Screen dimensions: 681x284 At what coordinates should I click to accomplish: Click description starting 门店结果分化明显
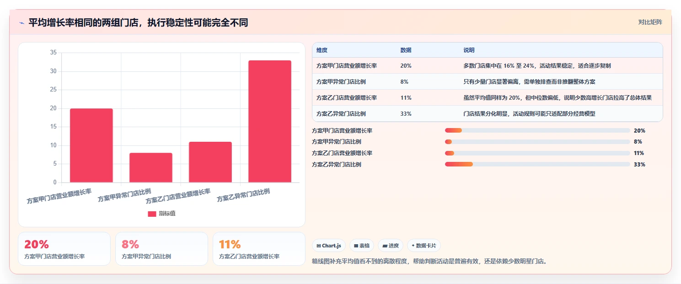[529, 114]
